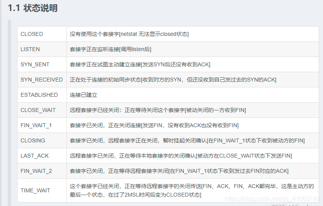Click description "连接已建立"
Image resolution: width=323 pixels, height=206 pixels.
(83, 95)
